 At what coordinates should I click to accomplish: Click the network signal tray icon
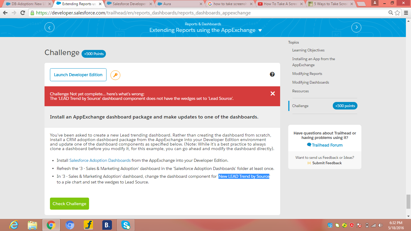click(x=373, y=225)
